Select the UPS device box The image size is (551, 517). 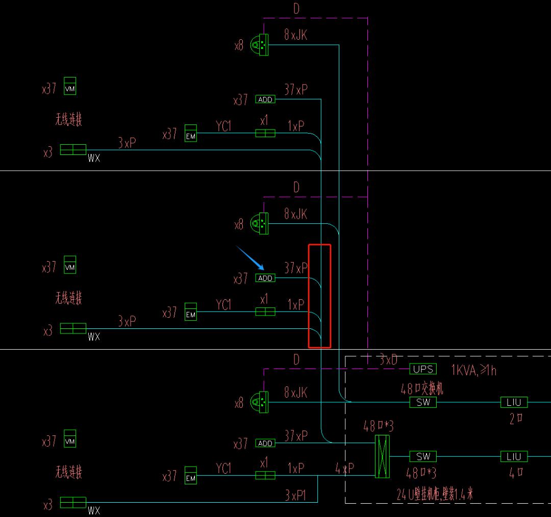coord(423,369)
